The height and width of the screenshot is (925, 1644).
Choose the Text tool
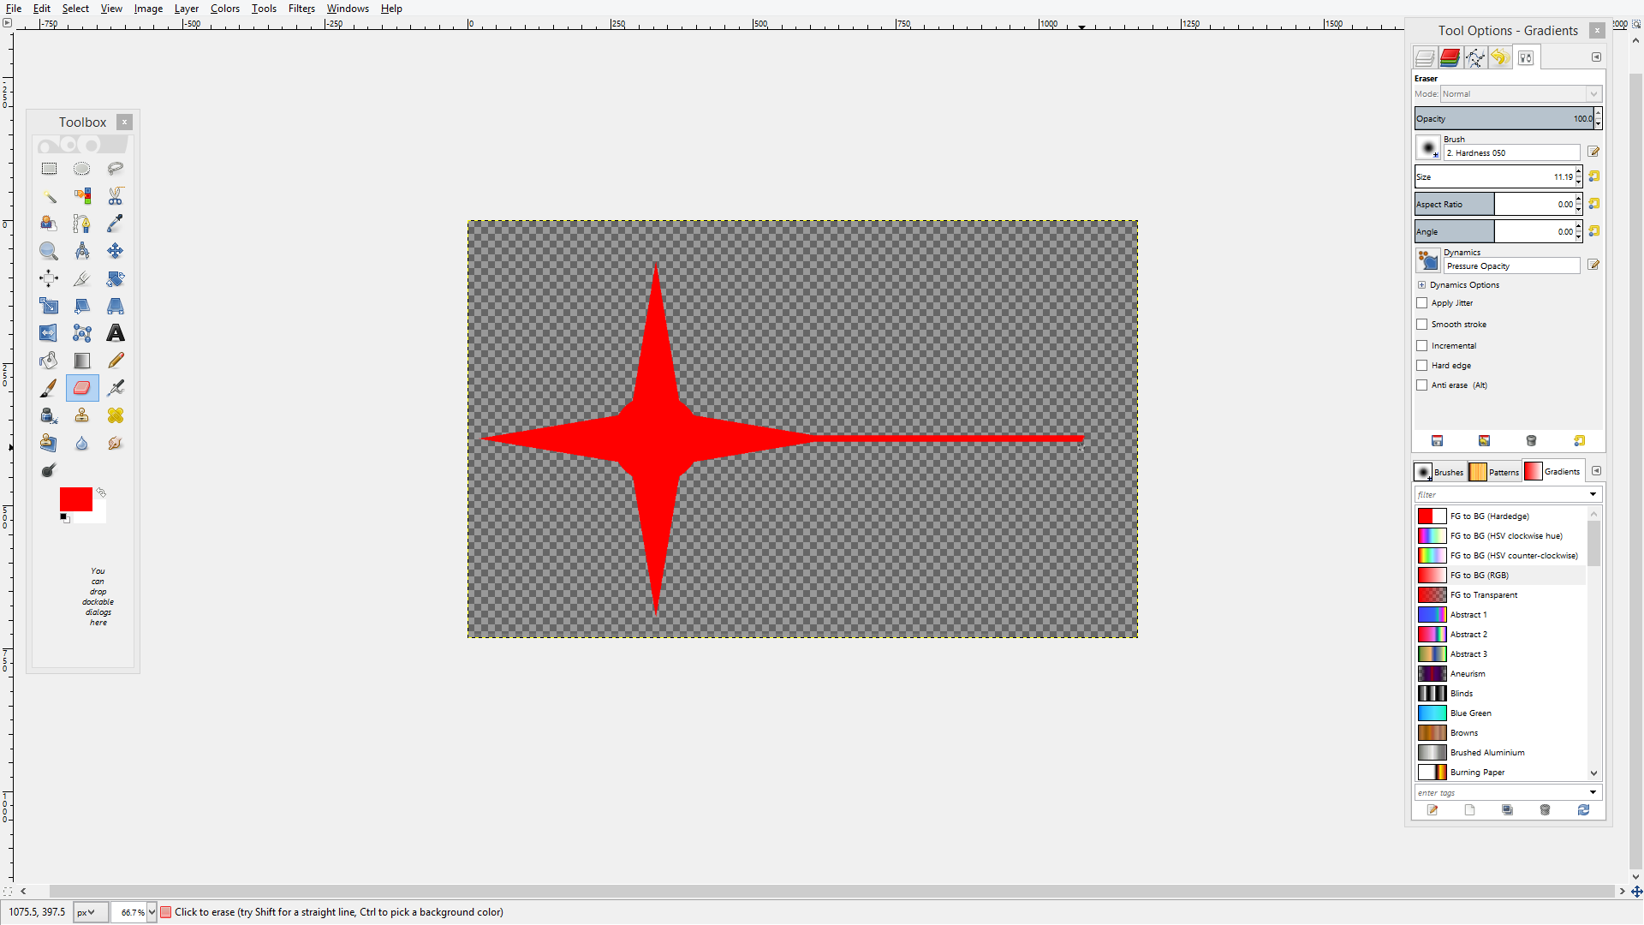pyautogui.click(x=116, y=333)
